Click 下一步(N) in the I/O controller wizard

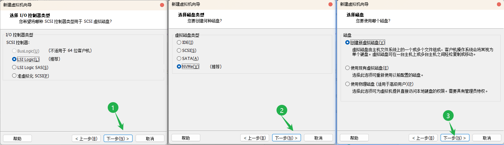pyautogui.click(x=118, y=138)
